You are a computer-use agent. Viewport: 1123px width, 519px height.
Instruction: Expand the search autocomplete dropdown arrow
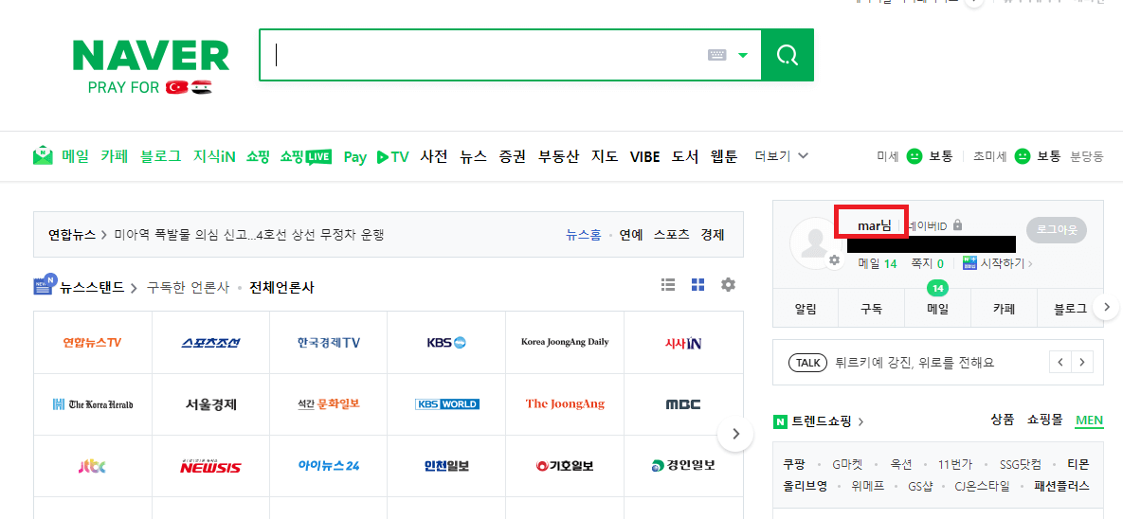coord(743,55)
